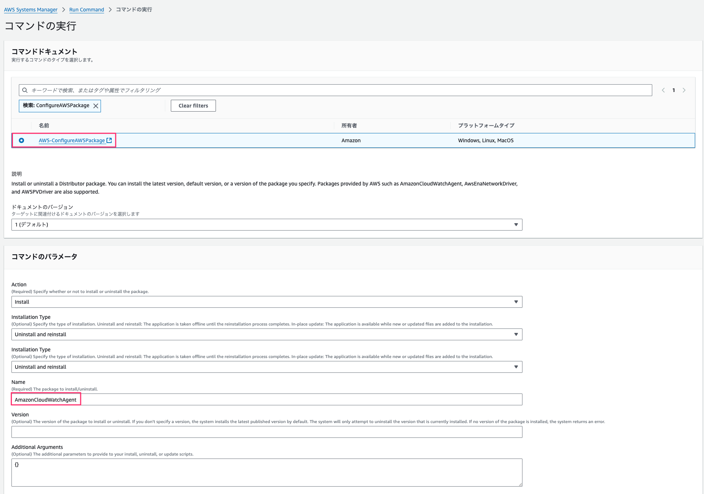
Task: Go to the previous results page
Action: point(663,90)
